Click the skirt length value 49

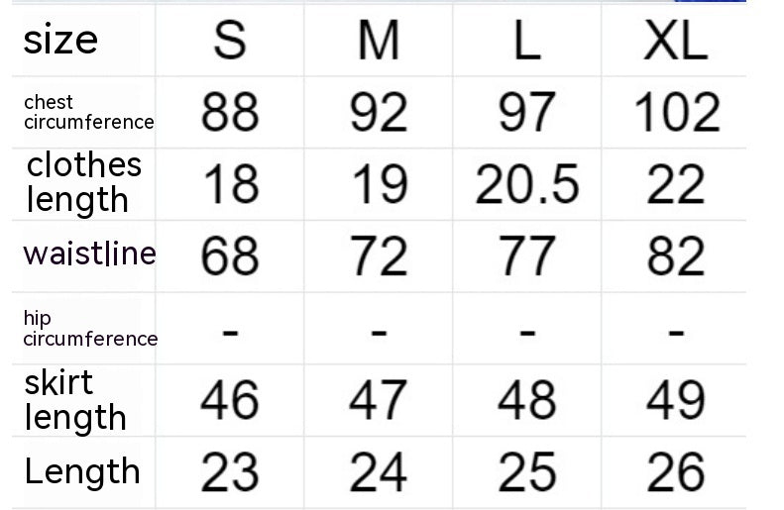click(676, 401)
